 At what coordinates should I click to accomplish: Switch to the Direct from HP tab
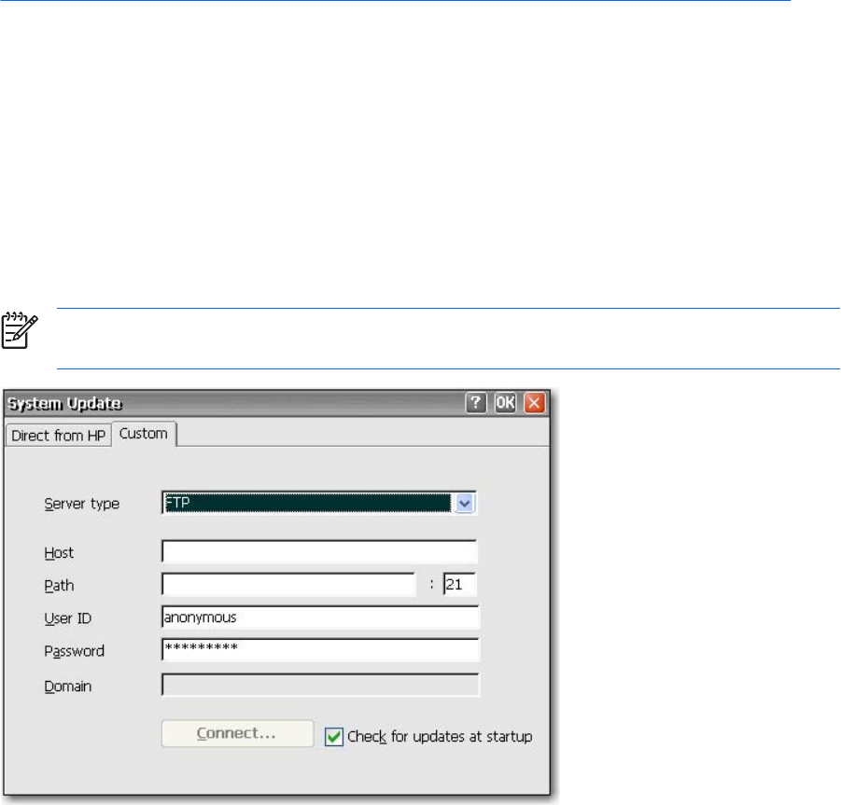[x=58, y=436]
